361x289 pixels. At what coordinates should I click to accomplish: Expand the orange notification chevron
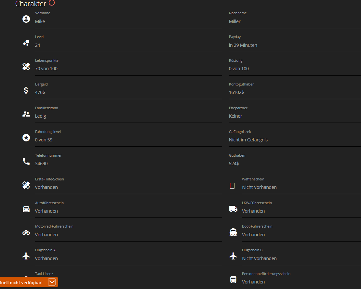52,282
